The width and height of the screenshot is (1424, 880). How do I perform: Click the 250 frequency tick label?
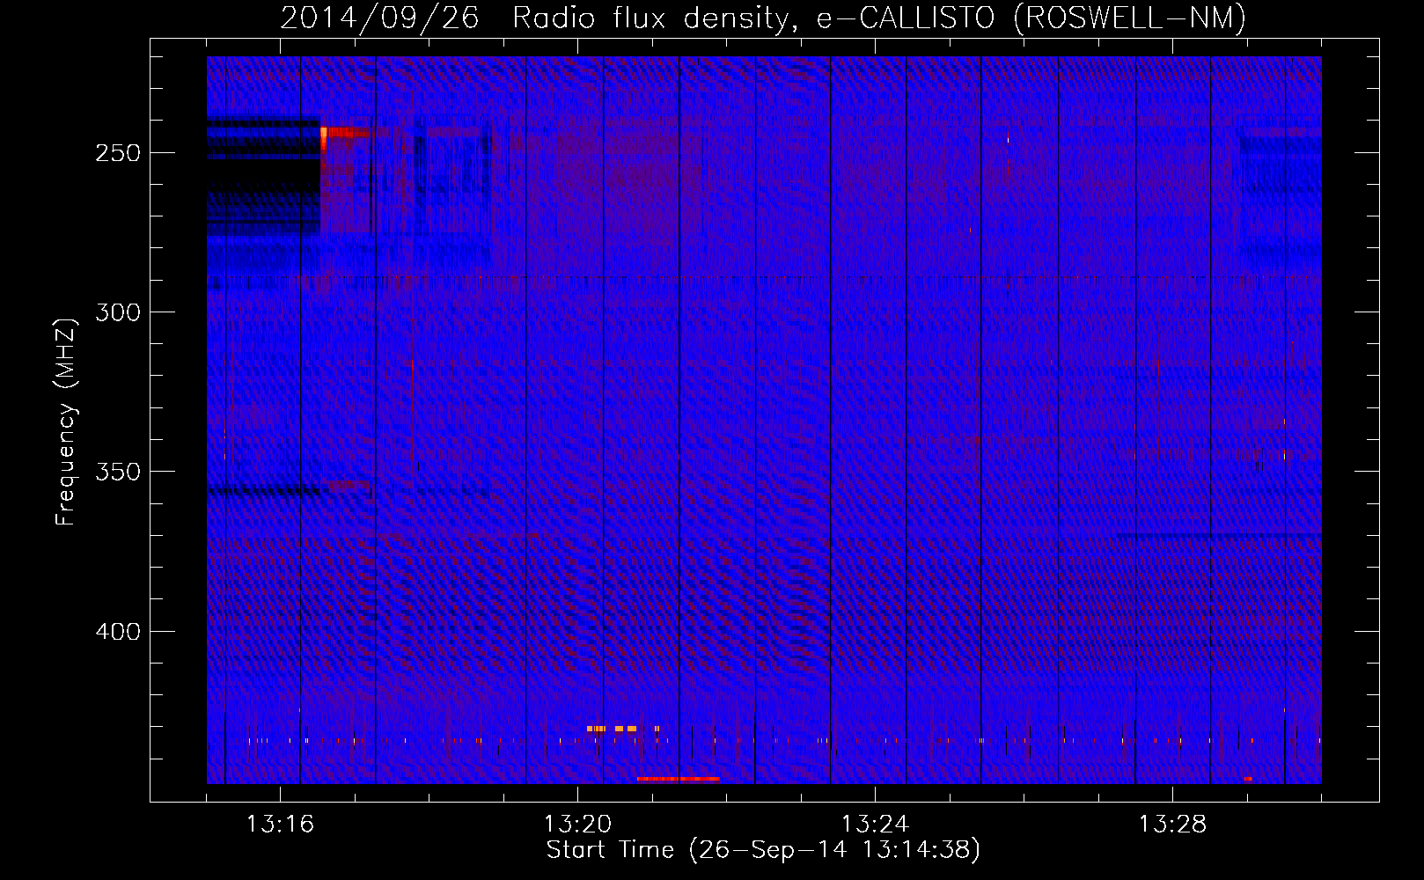[118, 153]
